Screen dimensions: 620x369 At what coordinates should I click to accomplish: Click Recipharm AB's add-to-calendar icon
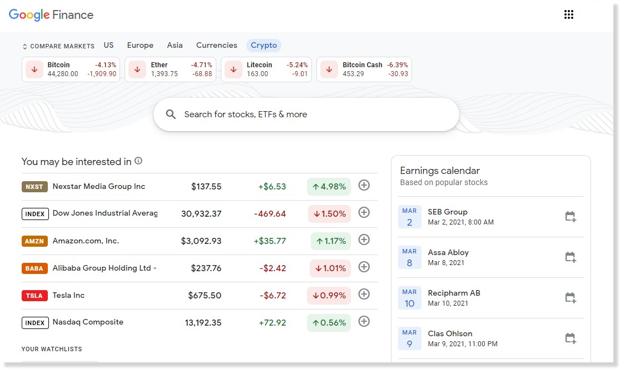pyautogui.click(x=571, y=298)
